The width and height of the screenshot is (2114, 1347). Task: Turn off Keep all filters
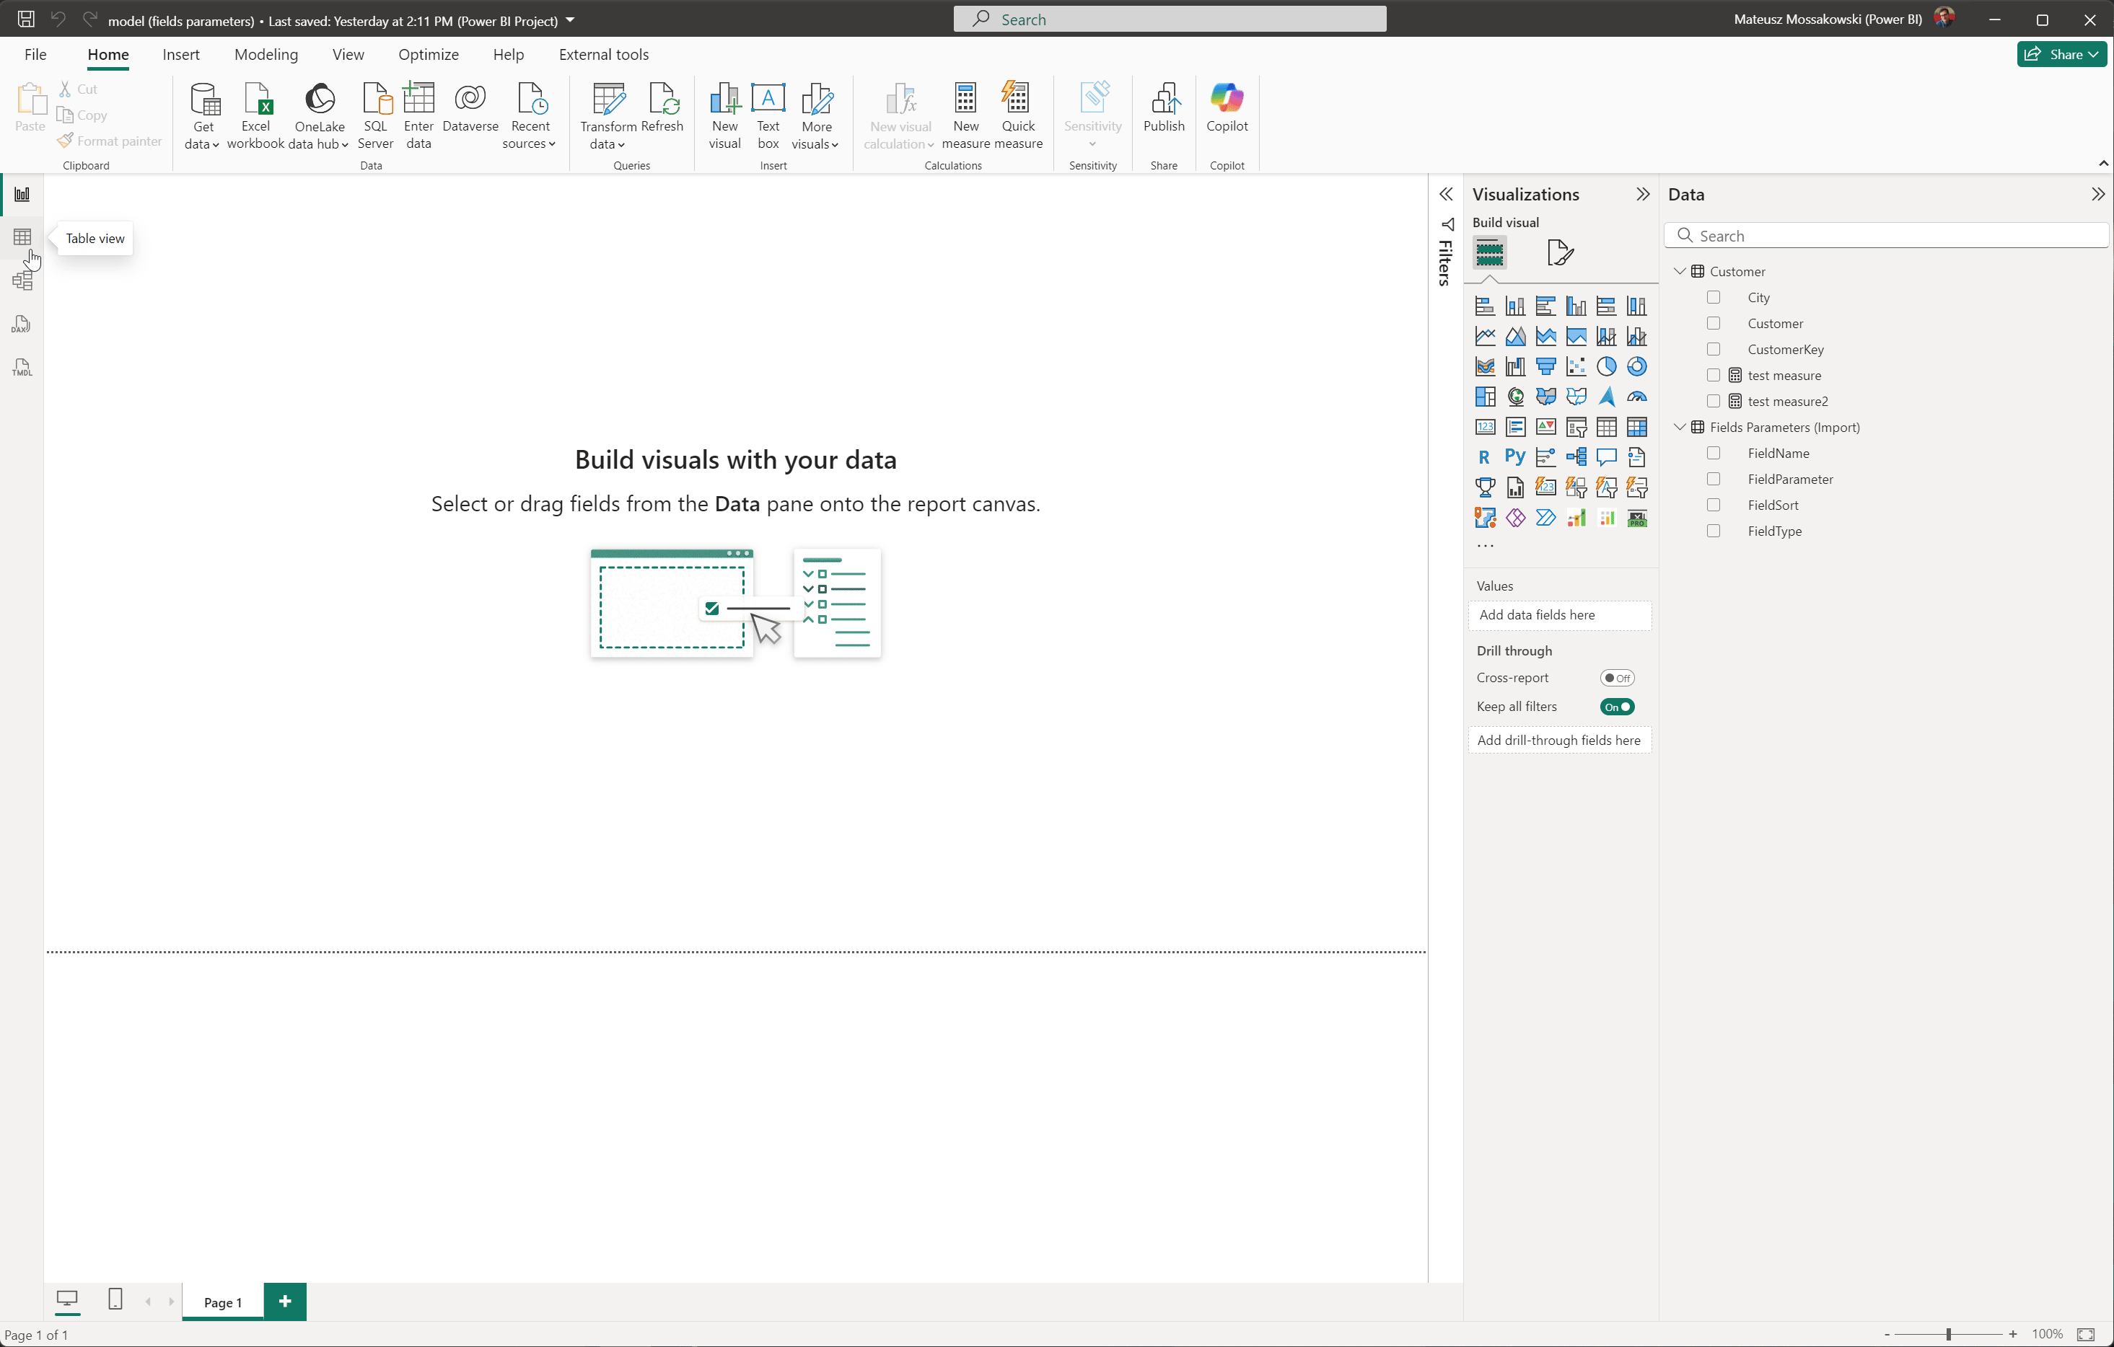(1617, 707)
